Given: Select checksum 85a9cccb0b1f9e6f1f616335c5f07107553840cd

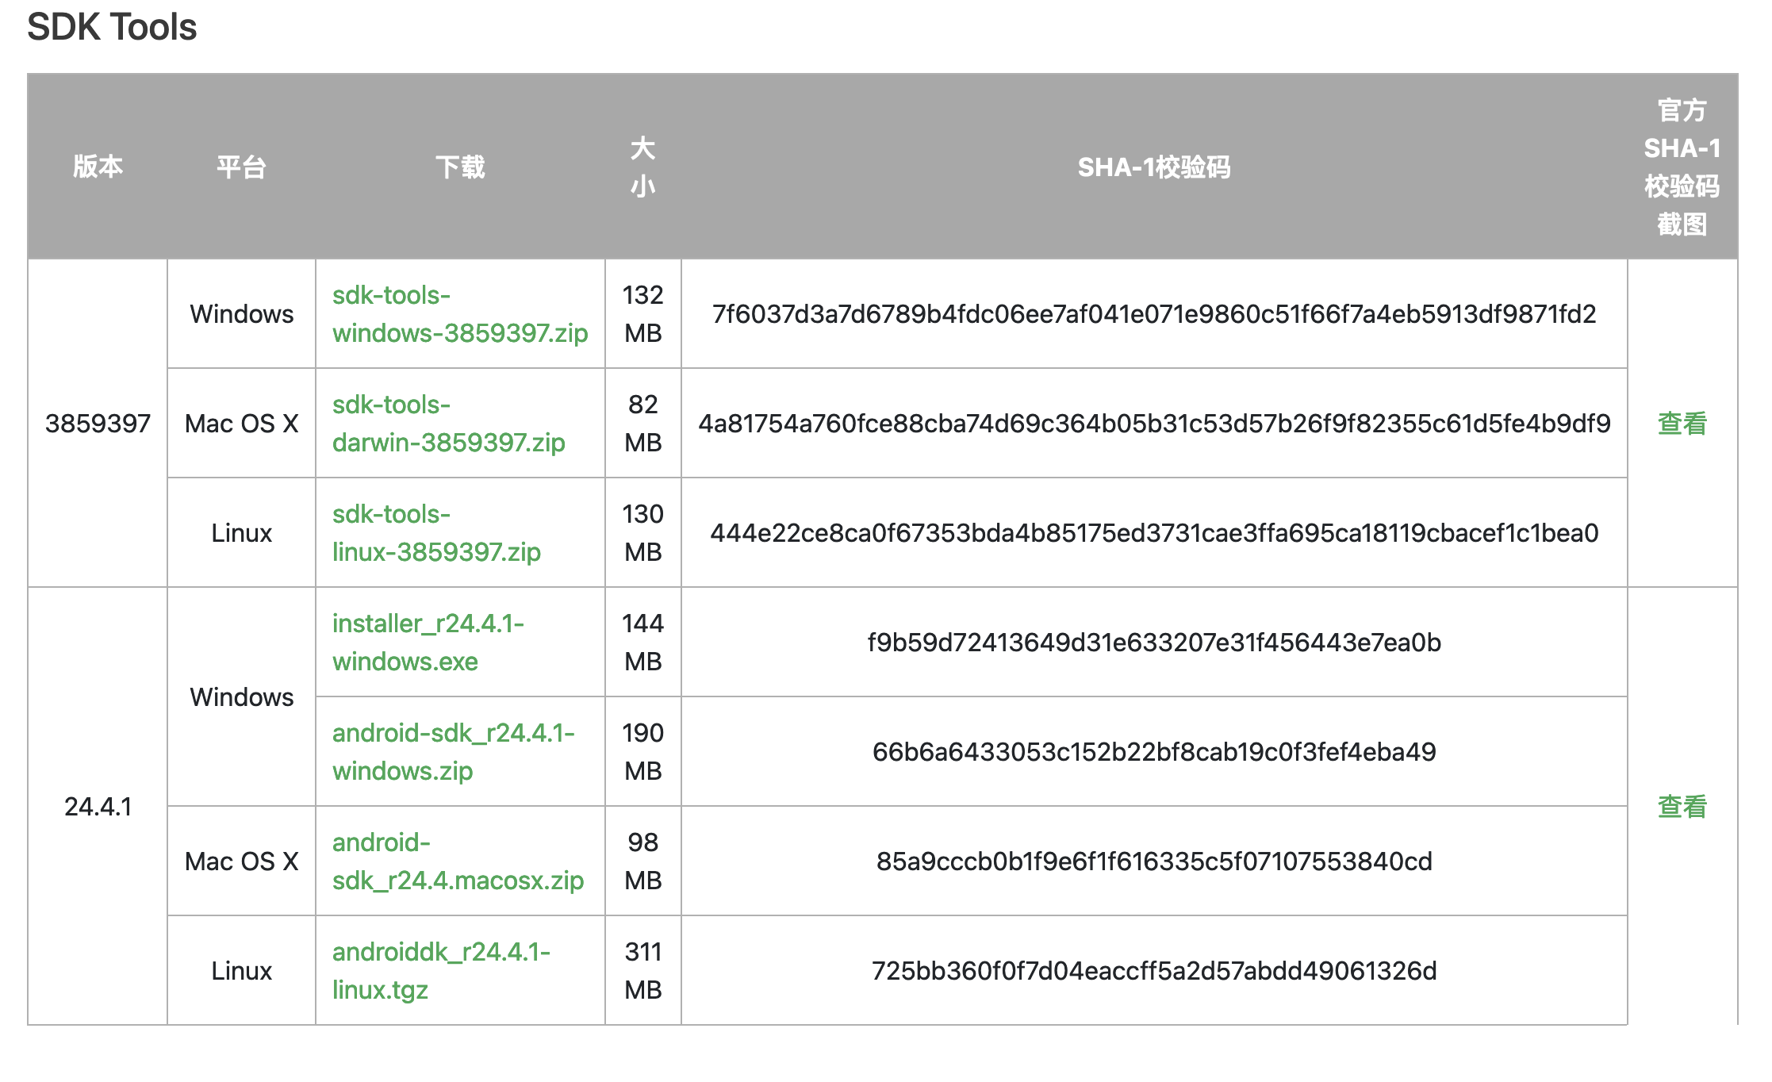Looking at the screenshot, I should pos(1154,861).
